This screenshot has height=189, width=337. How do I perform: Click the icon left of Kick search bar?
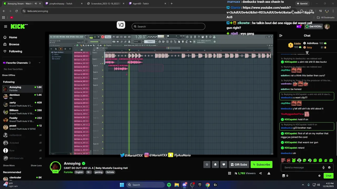coord(121,25)
